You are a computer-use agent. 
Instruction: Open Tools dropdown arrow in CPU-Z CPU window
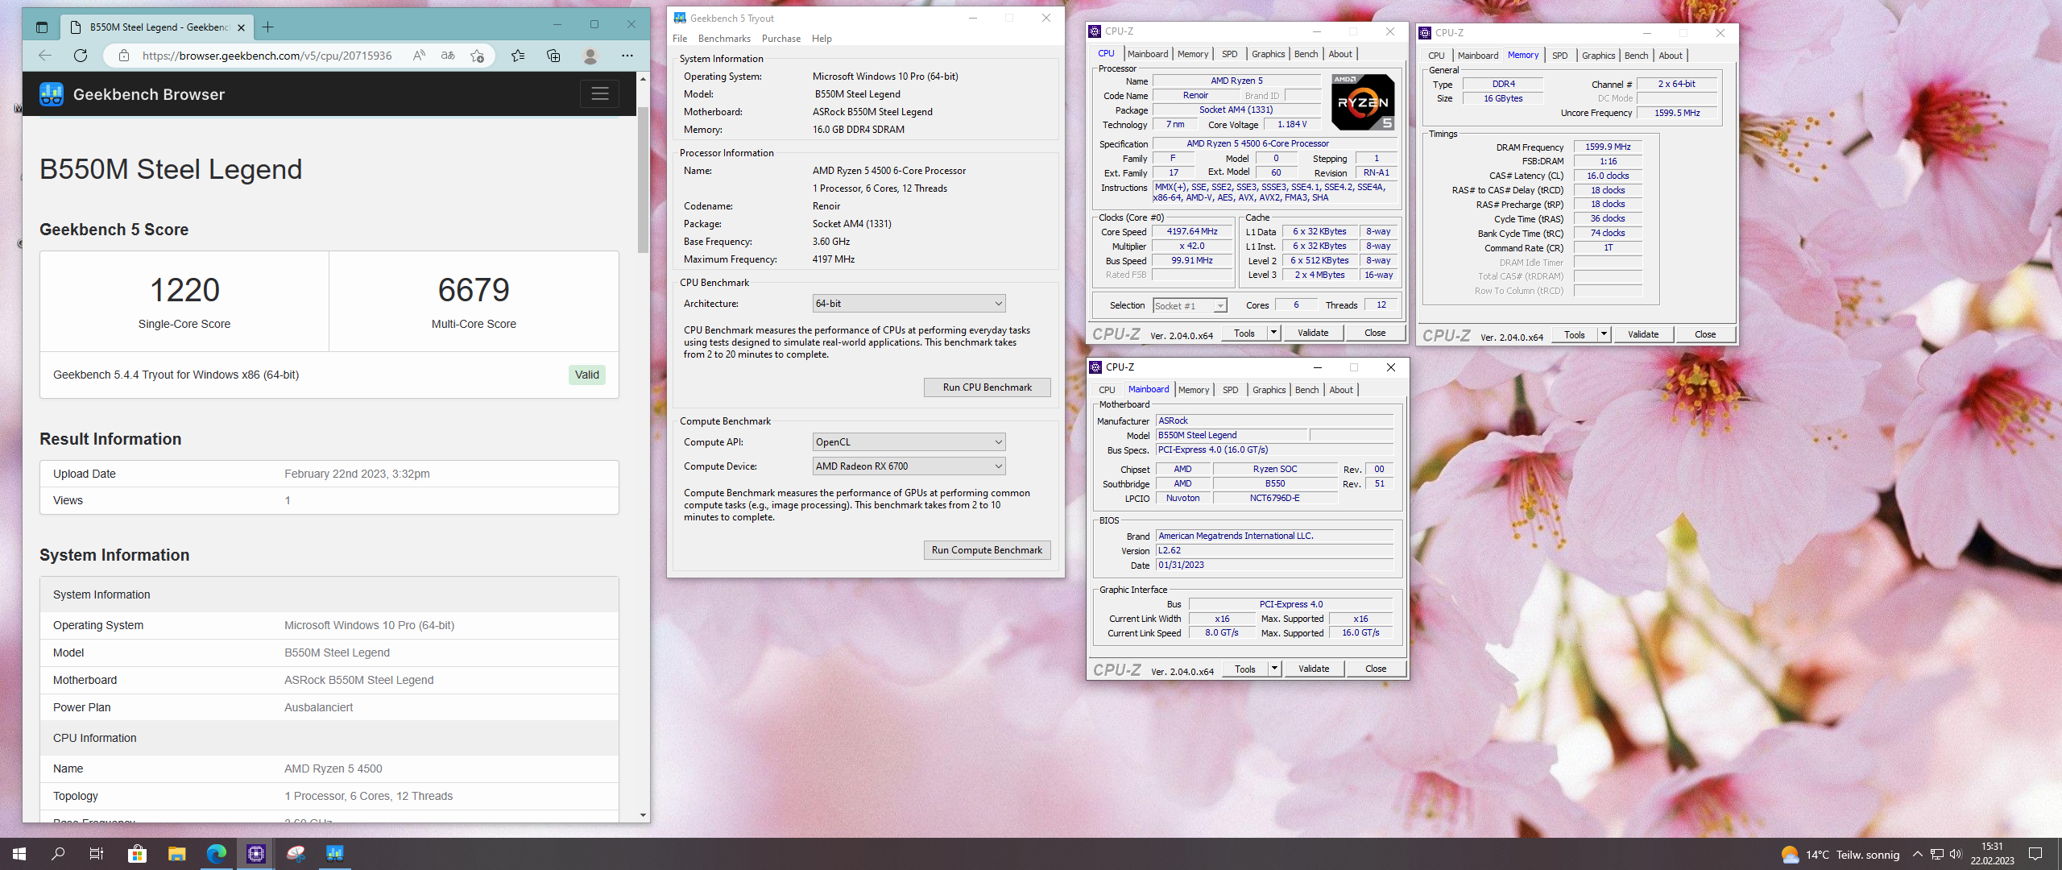coord(1273,333)
